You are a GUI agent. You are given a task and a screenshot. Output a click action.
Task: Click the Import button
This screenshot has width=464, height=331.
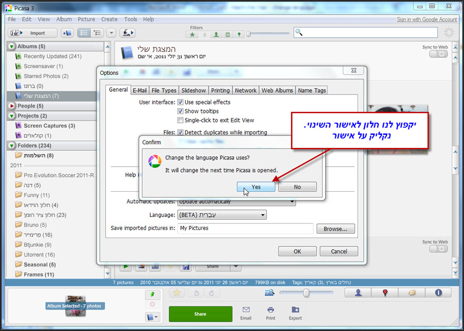(33, 33)
